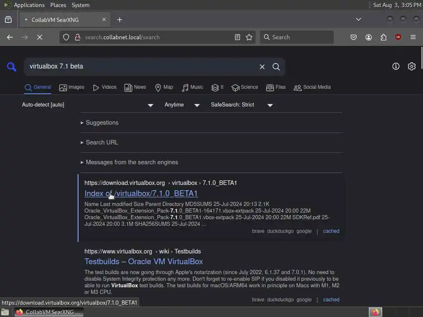Open the uBlock Origin extension icon
The width and height of the screenshot is (423, 317).
tap(398, 37)
